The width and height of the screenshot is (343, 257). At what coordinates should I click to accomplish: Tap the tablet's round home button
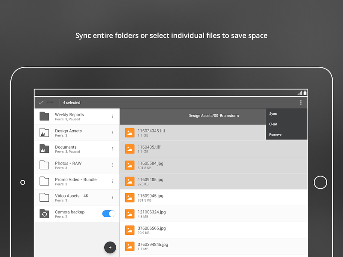(x=320, y=182)
